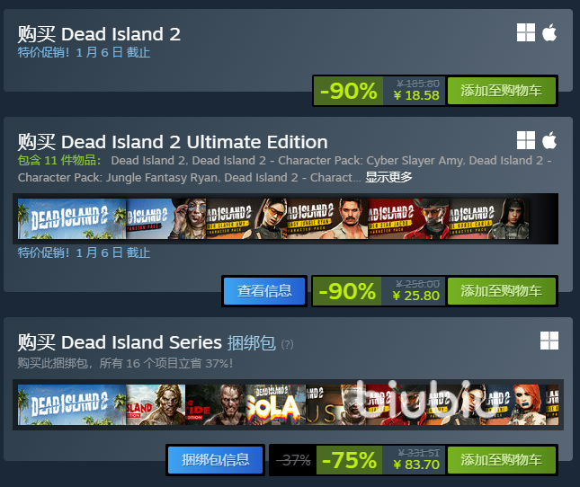Open 捆绑包信息 bundle details

pos(215,460)
